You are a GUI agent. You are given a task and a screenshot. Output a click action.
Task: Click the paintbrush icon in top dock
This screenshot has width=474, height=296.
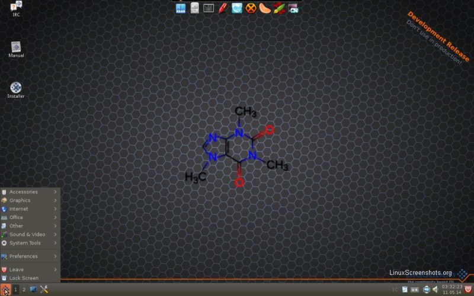click(278, 8)
